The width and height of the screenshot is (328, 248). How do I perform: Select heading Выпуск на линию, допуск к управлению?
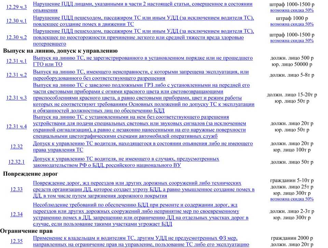coord(60,51)
